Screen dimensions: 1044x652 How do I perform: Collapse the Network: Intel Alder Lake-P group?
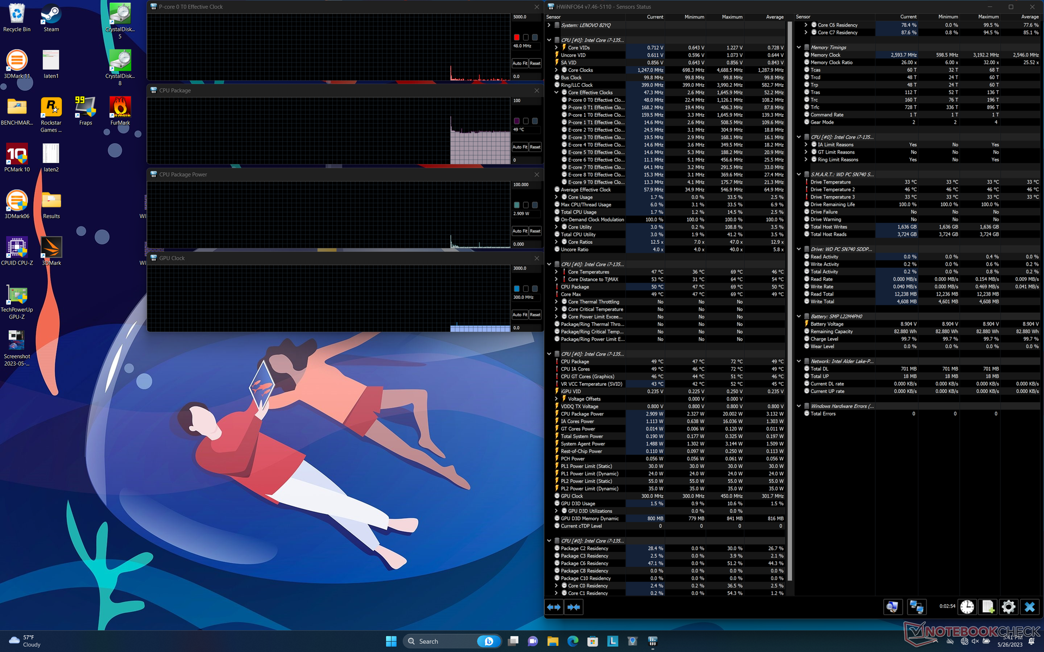pos(799,361)
